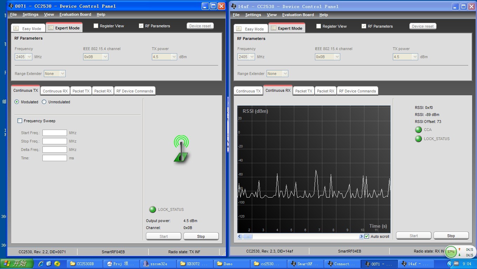
Task: Click the RSSI graph scroll right arrow
Action: 361,236
